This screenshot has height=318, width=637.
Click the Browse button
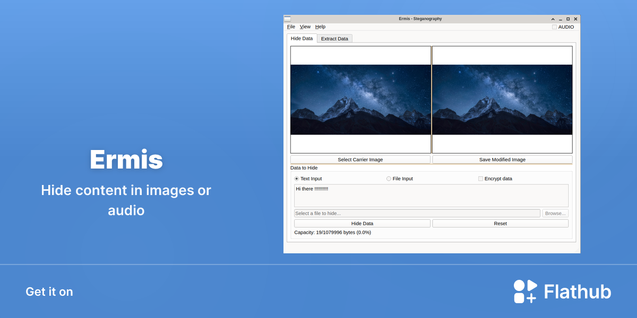coord(555,213)
